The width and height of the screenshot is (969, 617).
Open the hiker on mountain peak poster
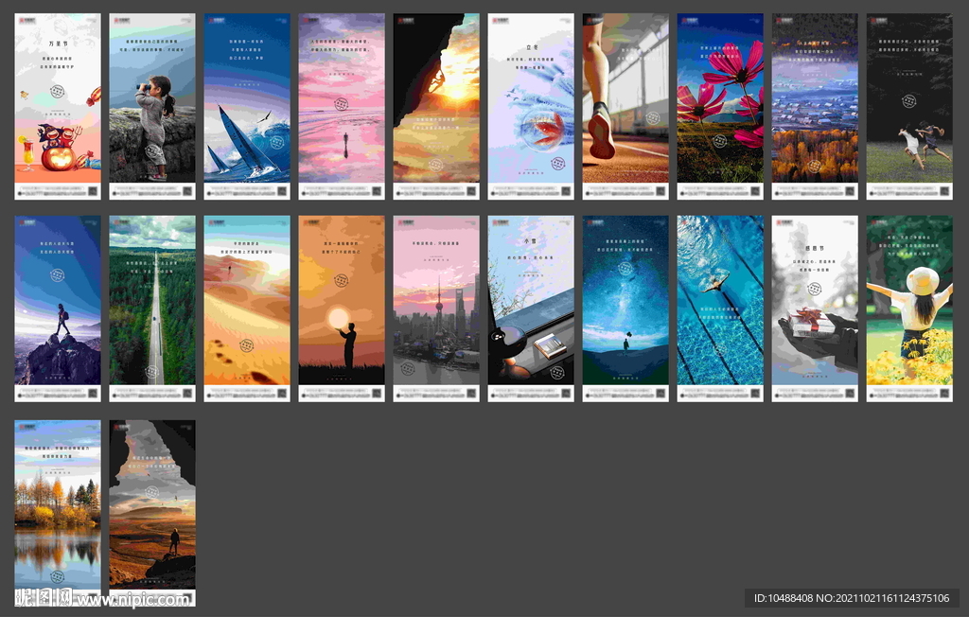pos(58,308)
